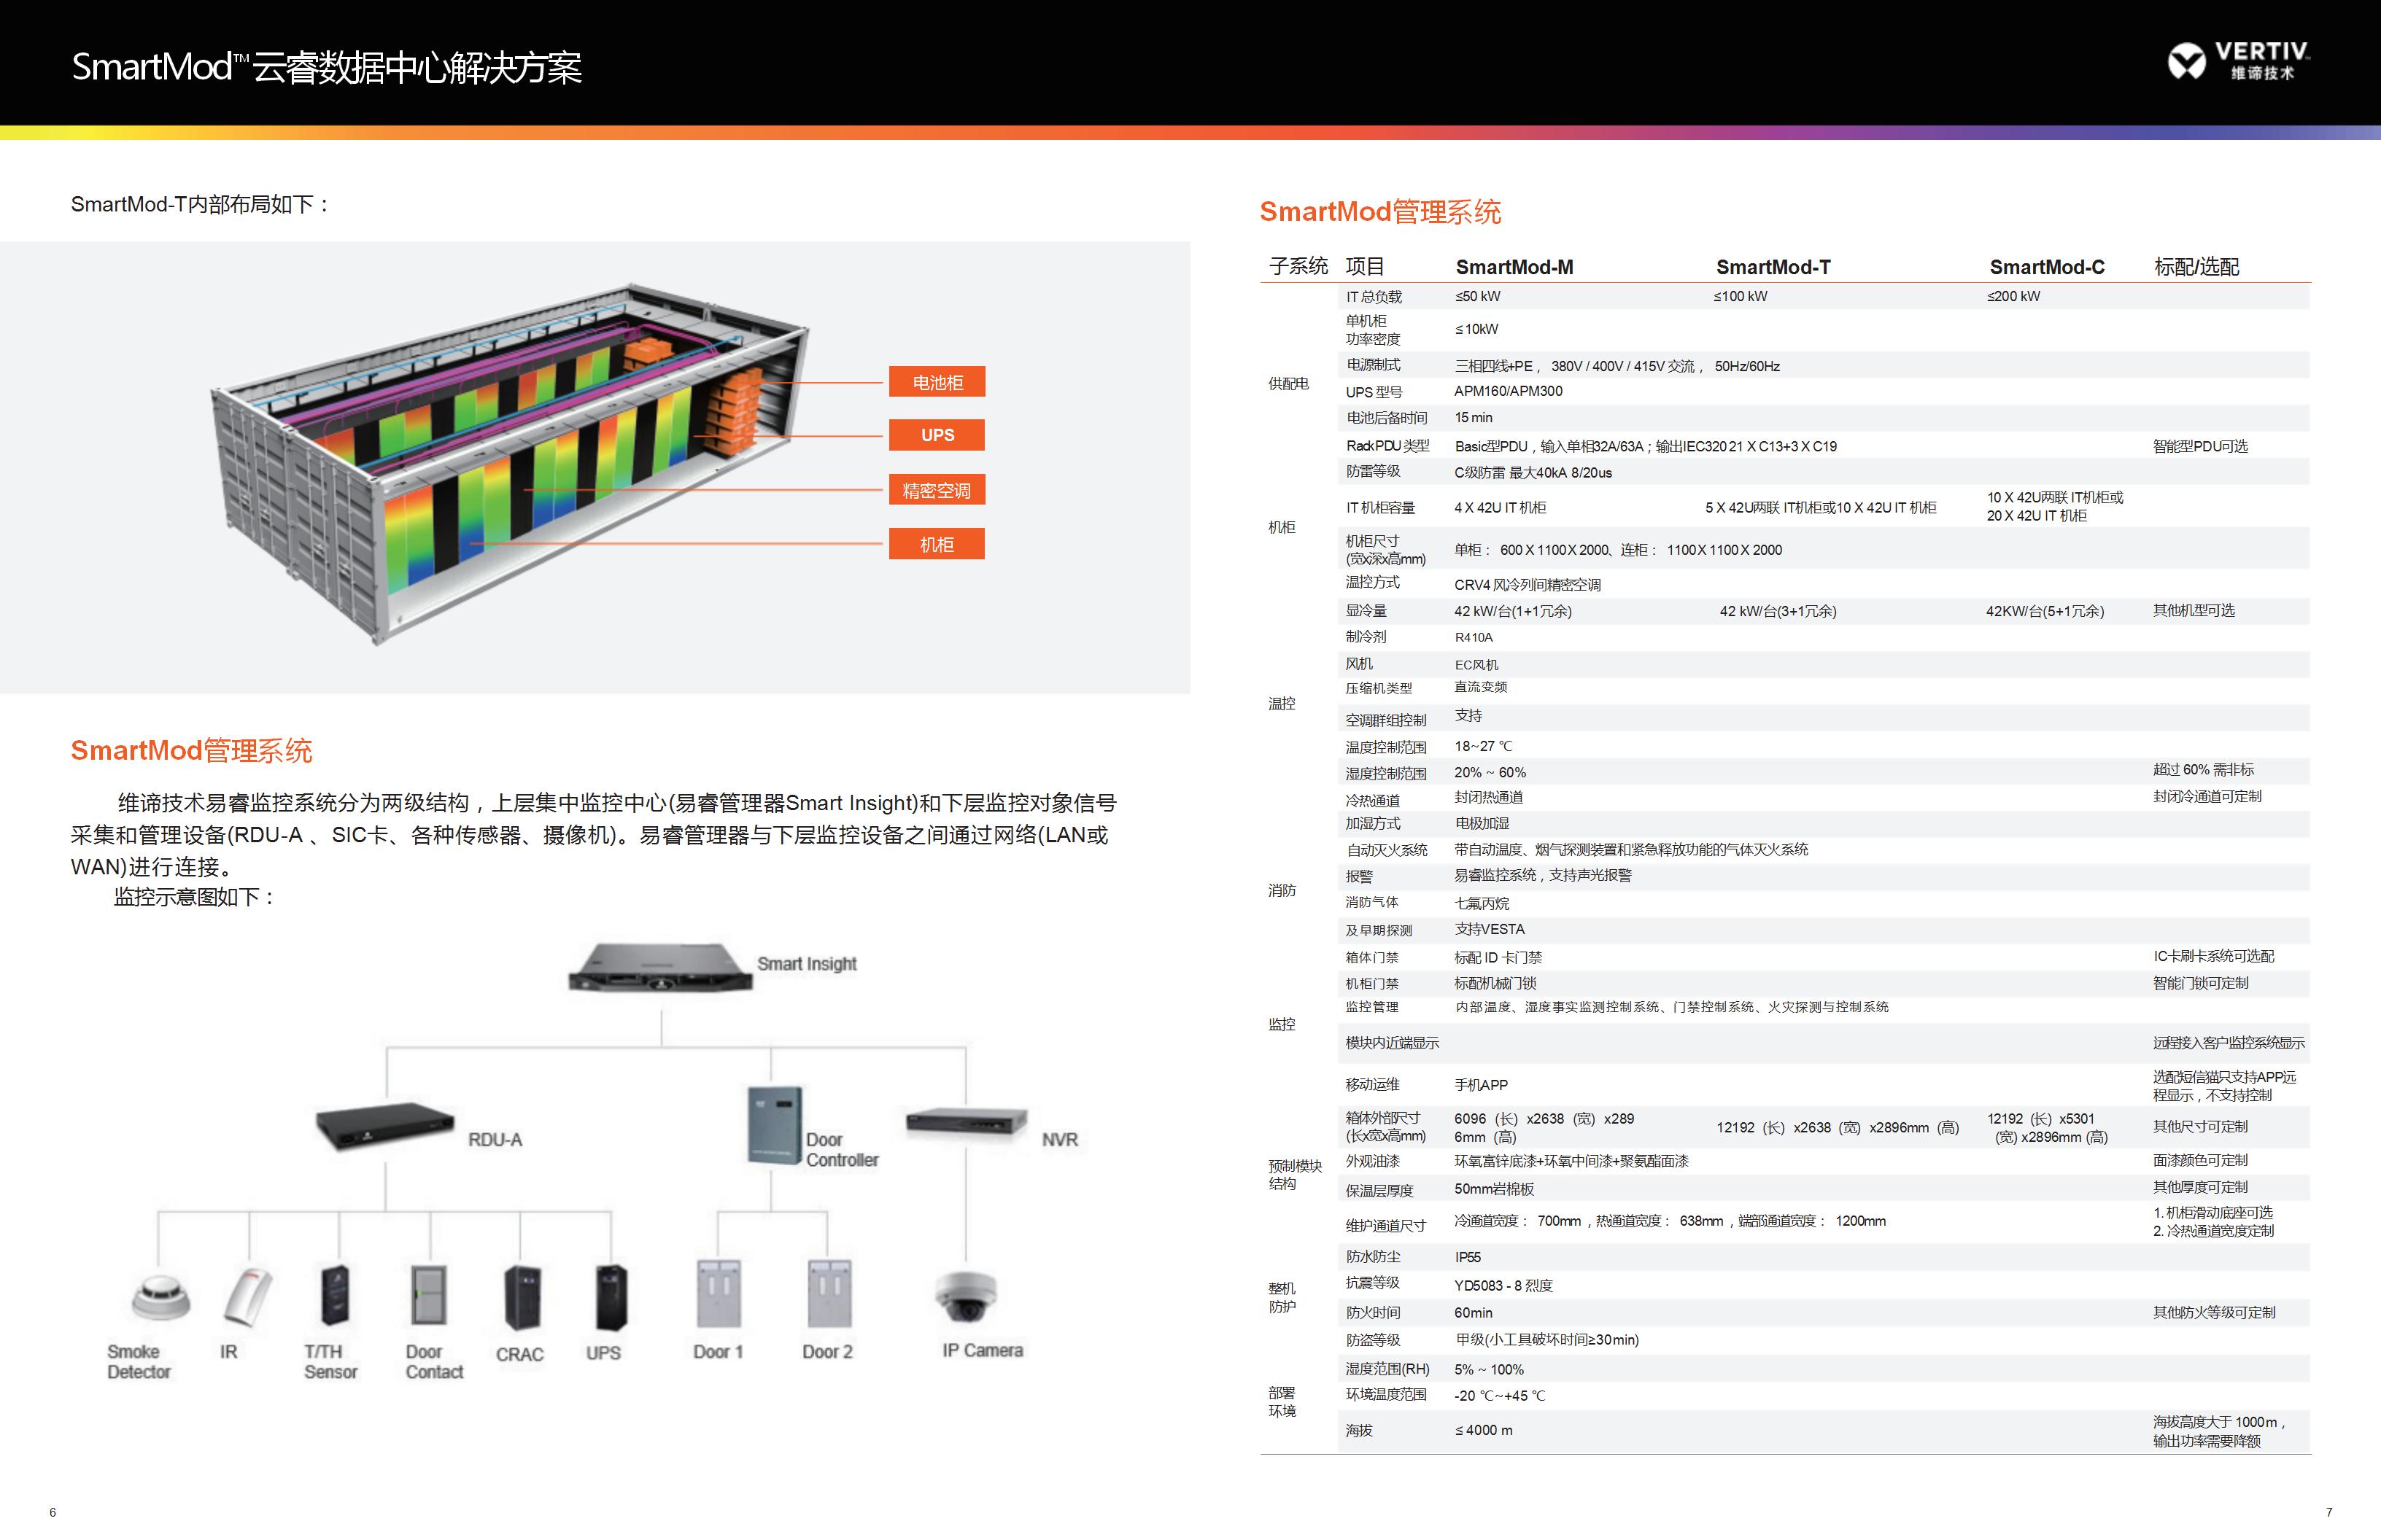Select the 60min fire resistance value
2381x1540 pixels.
pyautogui.click(x=1473, y=1312)
